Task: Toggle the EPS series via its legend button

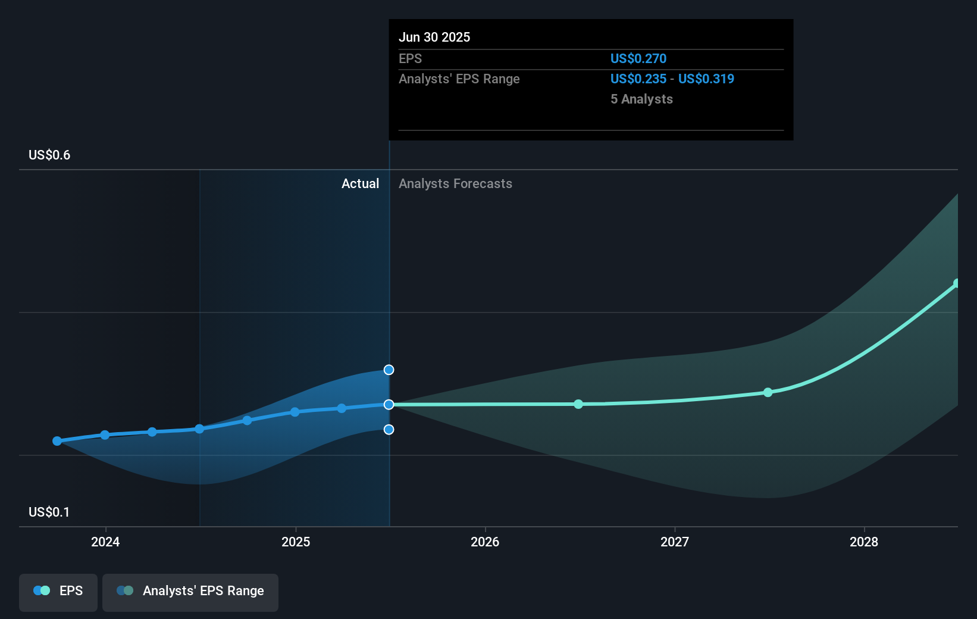Action: 58,592
